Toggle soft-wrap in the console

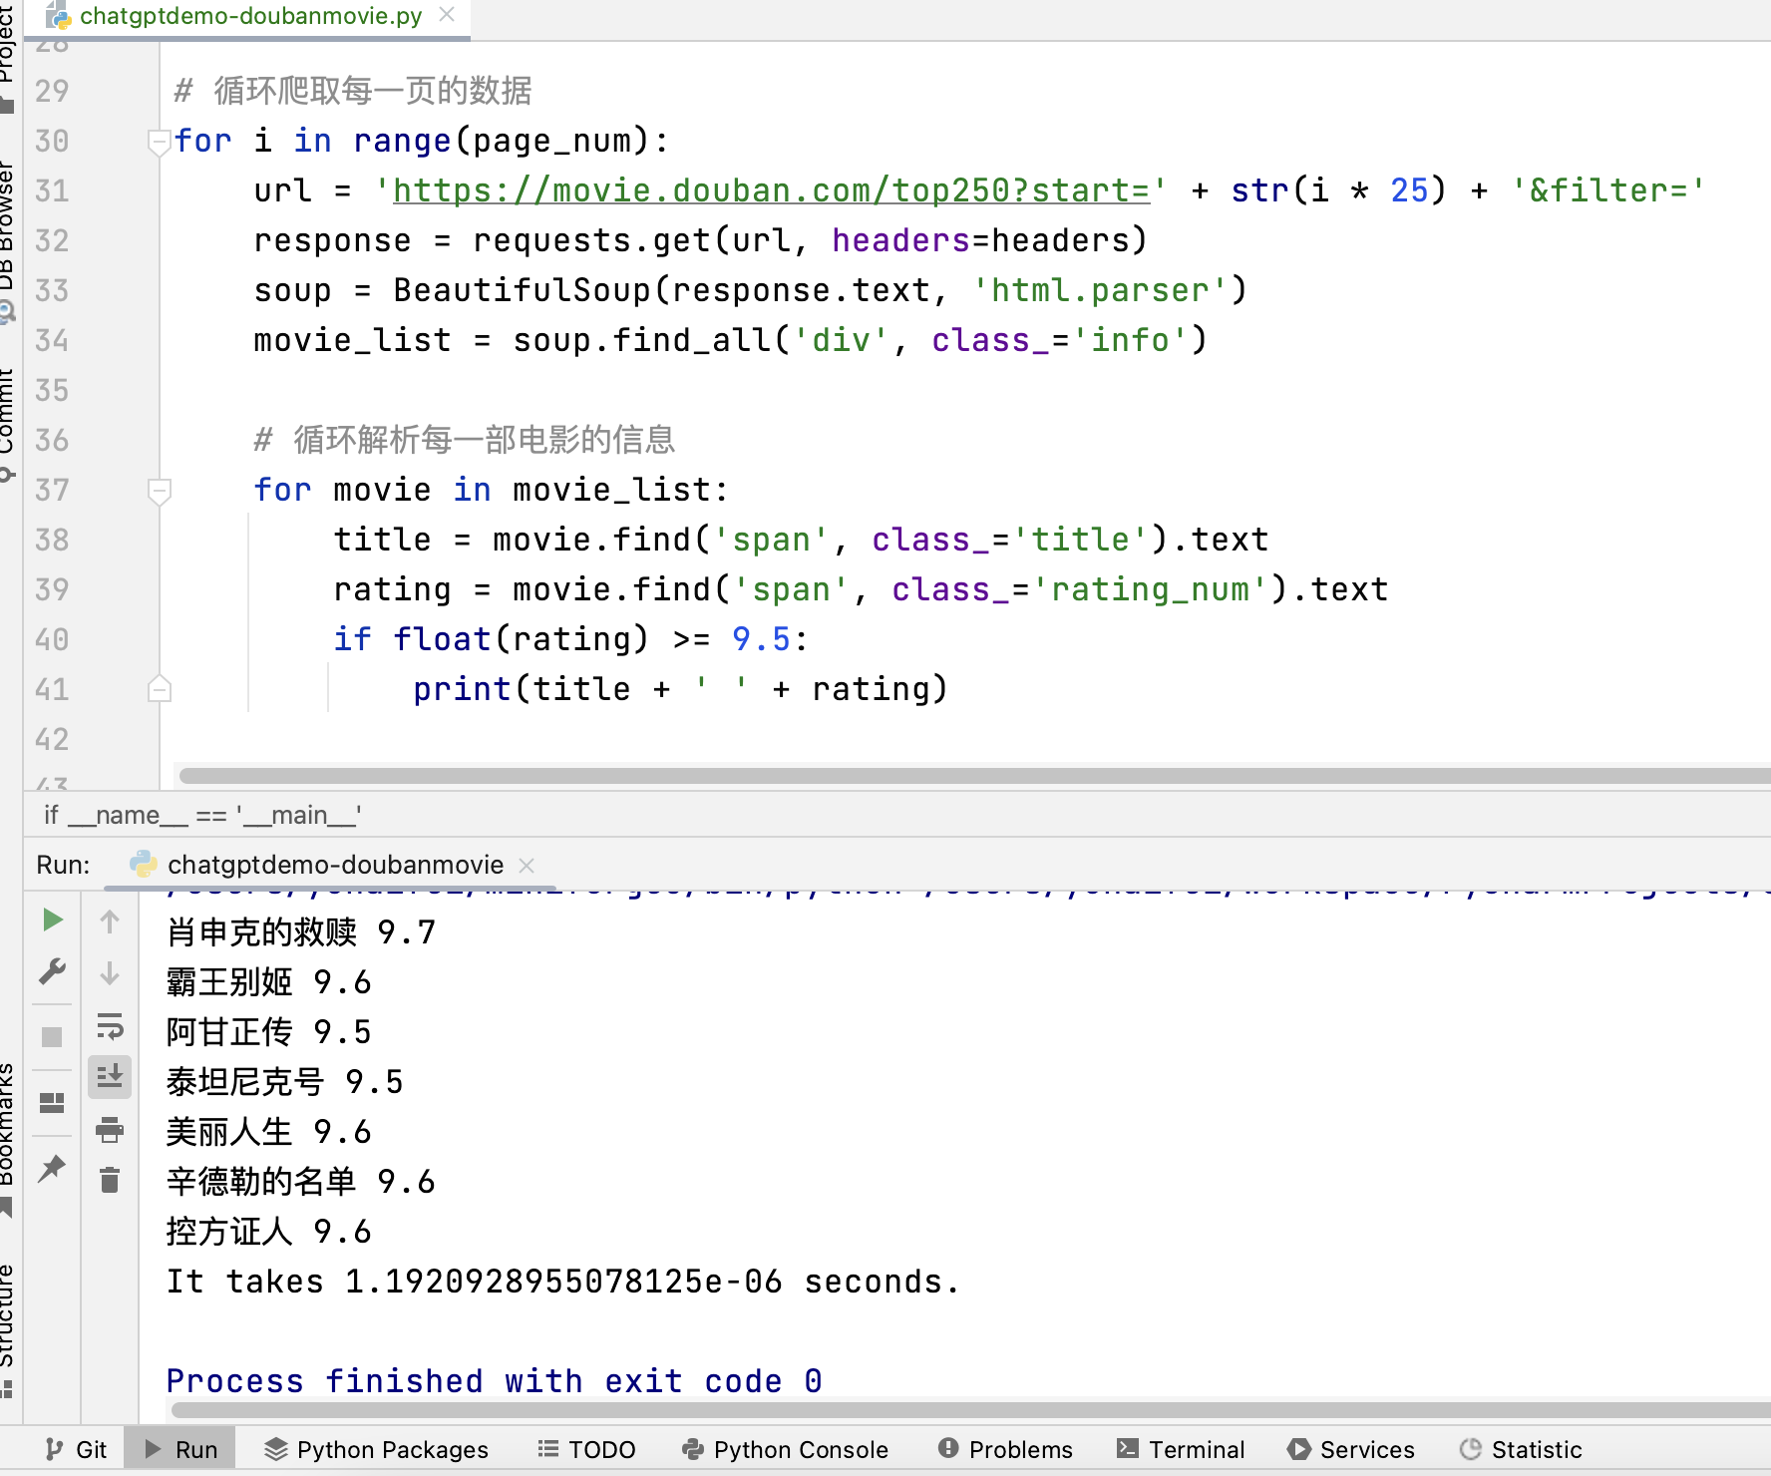[x=110, y=1027]
